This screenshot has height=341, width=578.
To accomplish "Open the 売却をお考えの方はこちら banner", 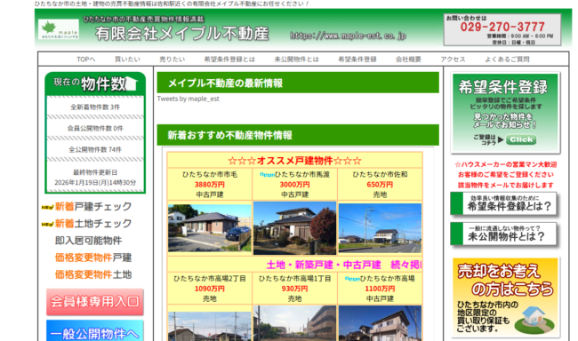I will pyautogui.click(x=505, y=297).
